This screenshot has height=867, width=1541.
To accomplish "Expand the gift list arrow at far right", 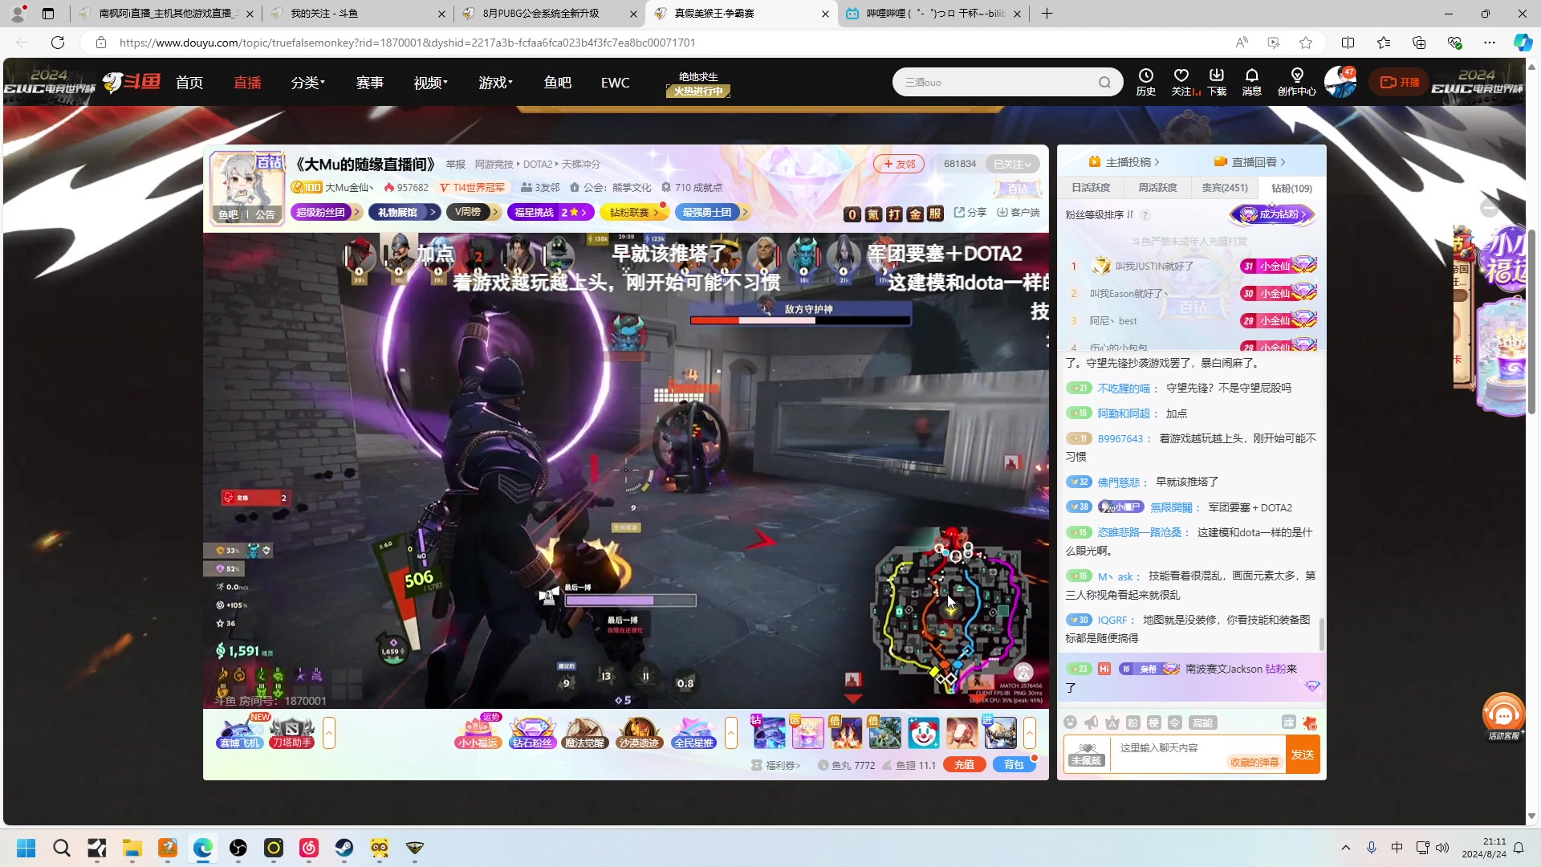I will [1030, 733].
